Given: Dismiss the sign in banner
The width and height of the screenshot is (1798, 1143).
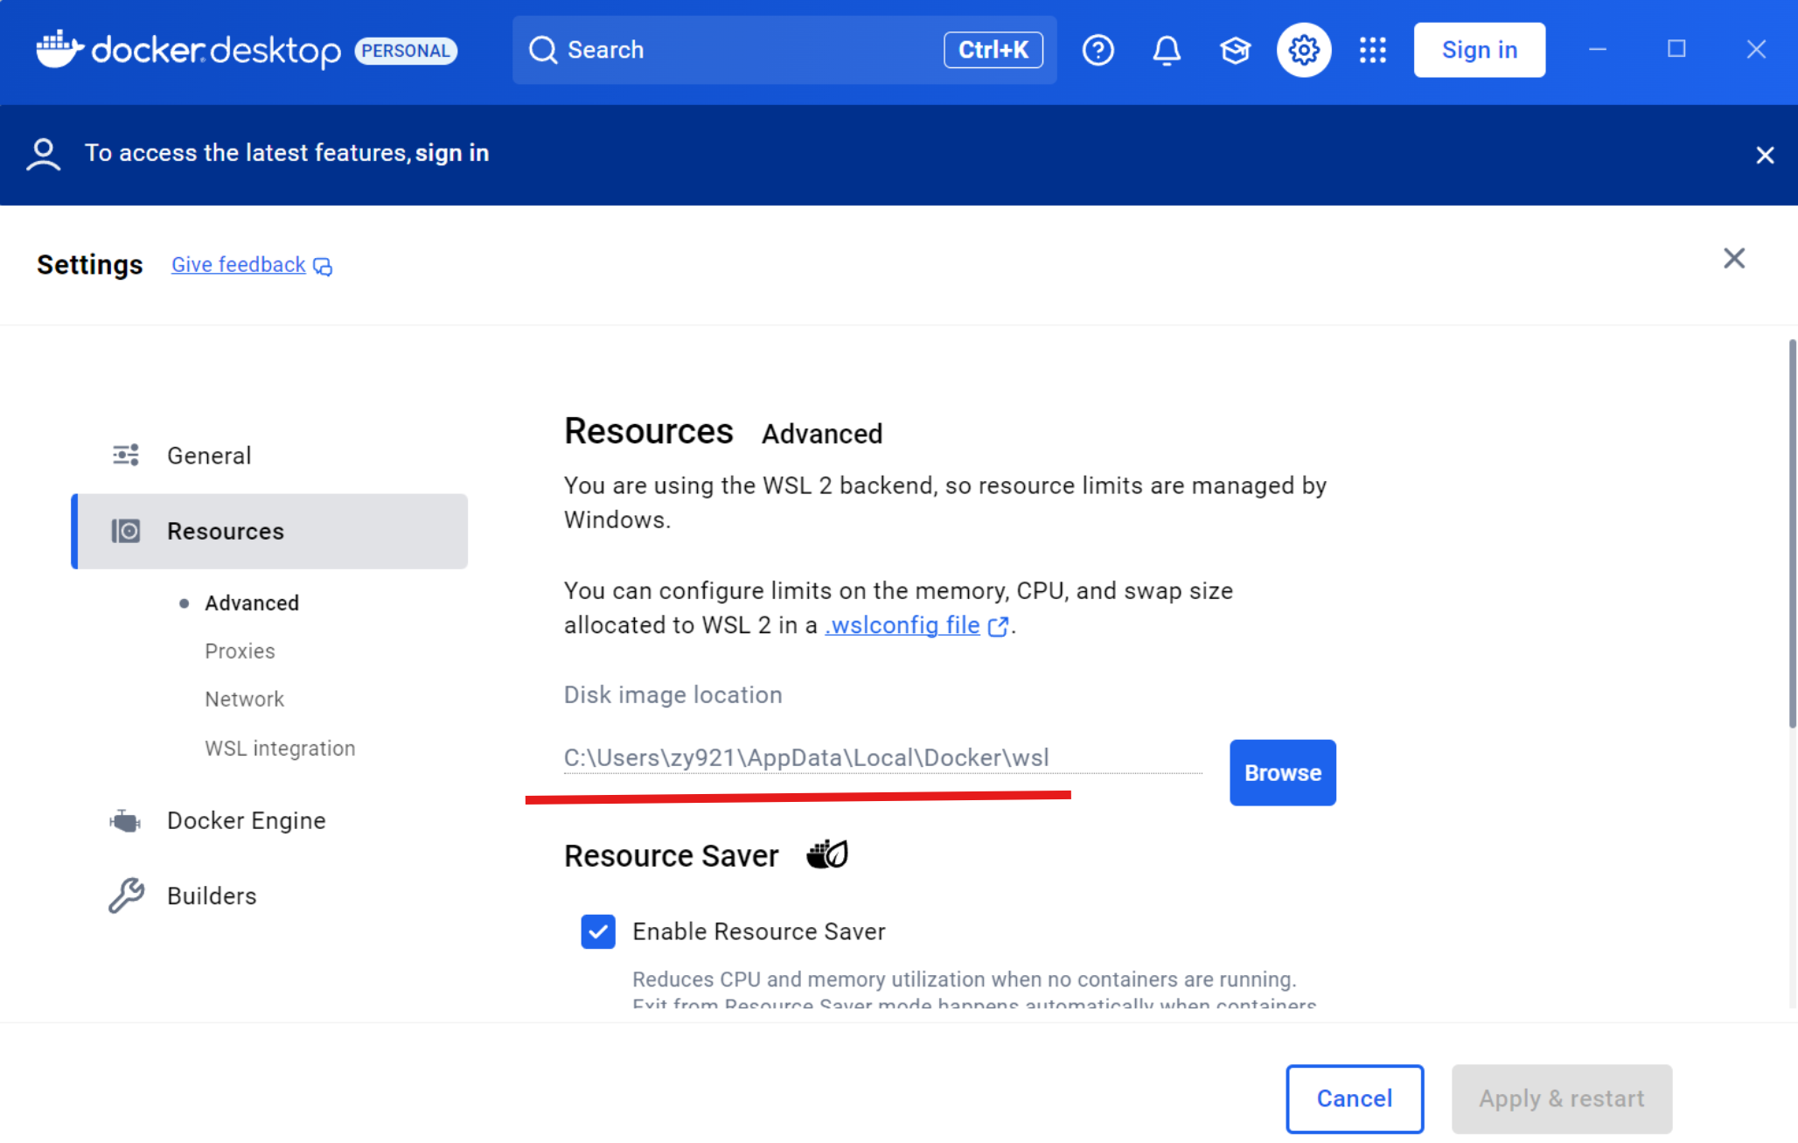Looking at the screenshot, I should pos(1765,155).
